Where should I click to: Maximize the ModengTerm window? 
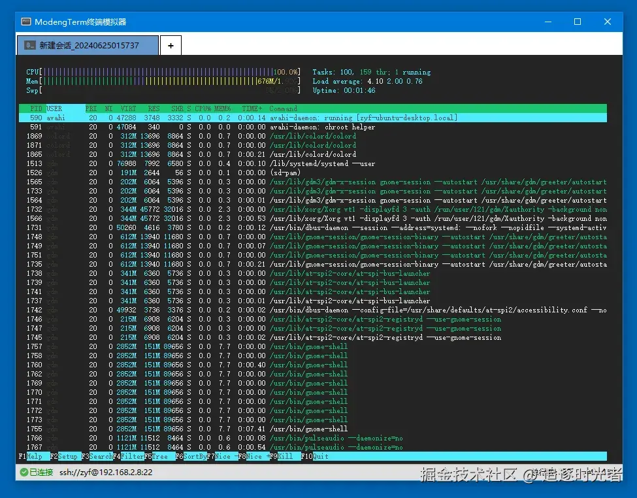[x=578, y=22]
